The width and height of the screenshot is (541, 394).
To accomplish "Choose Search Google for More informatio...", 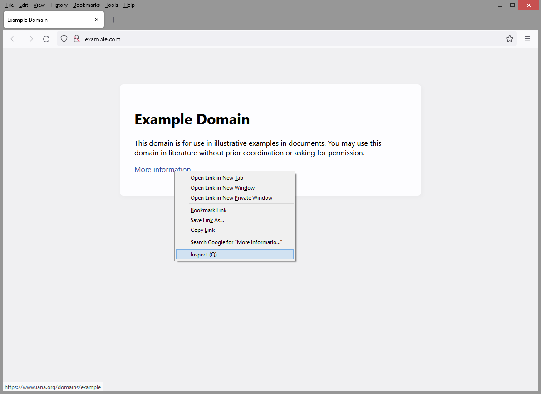I will pos(236,242).
